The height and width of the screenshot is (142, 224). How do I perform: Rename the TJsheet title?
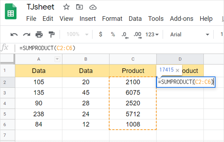click(40, 7)
